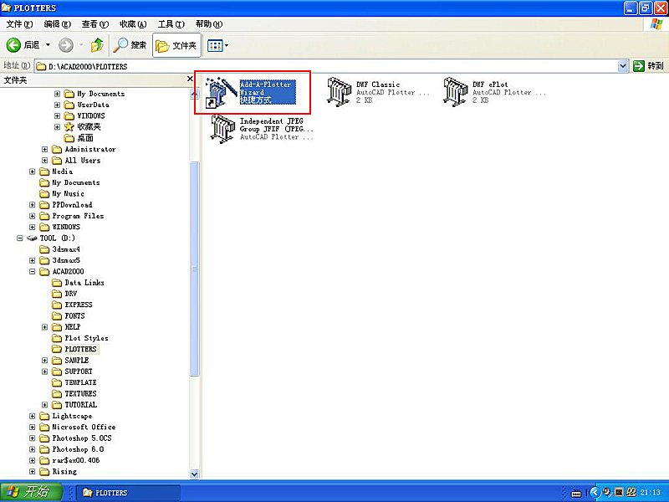Expand the TUTORIAL folder node
Screen dimensions: 669x502
point(44,405)
